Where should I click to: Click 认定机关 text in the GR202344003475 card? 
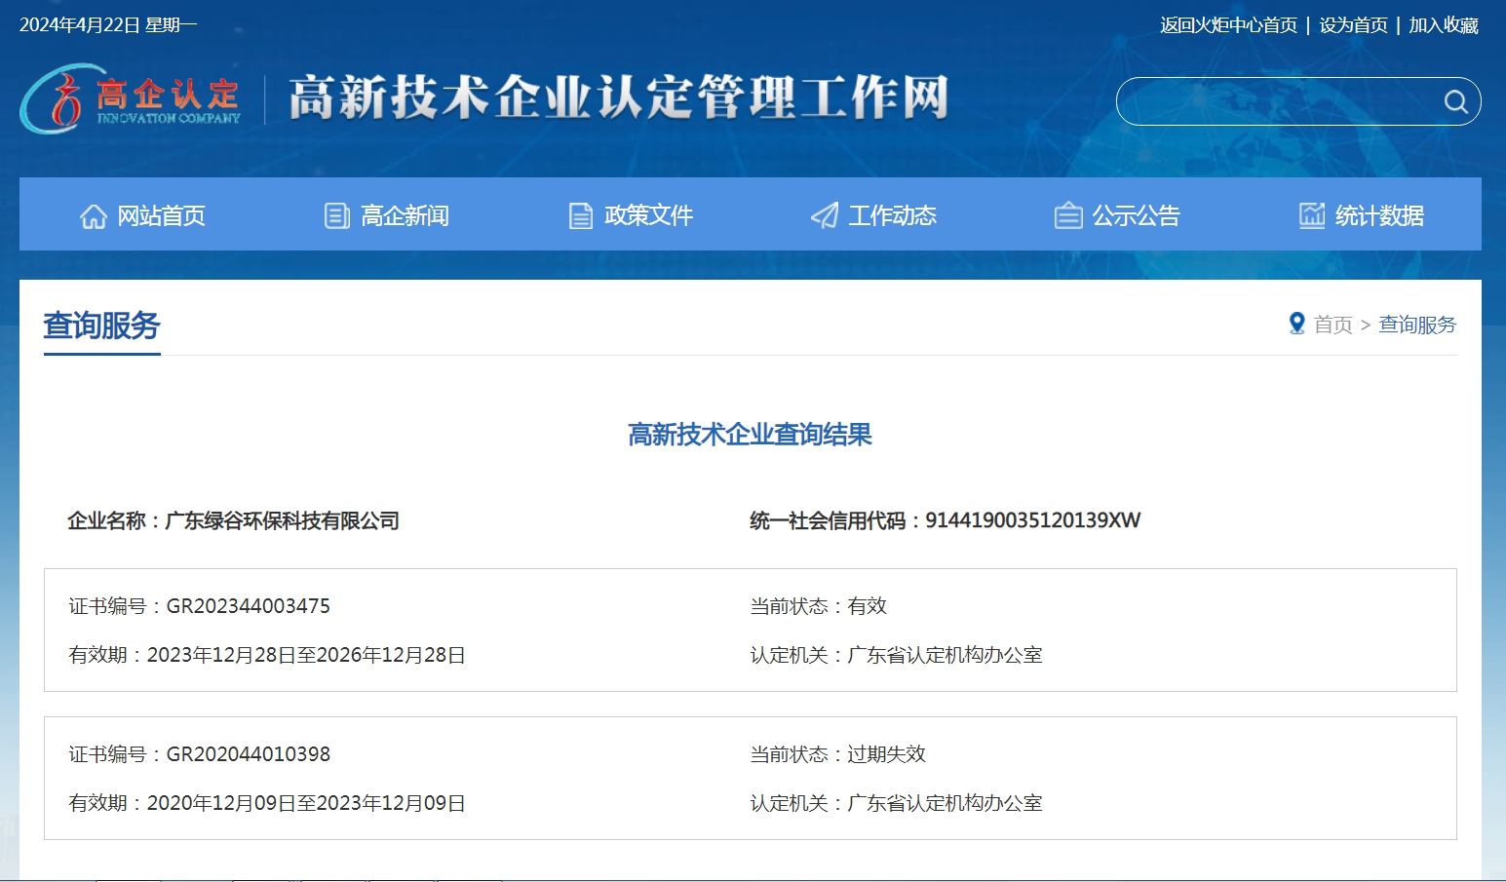point(897,655)
